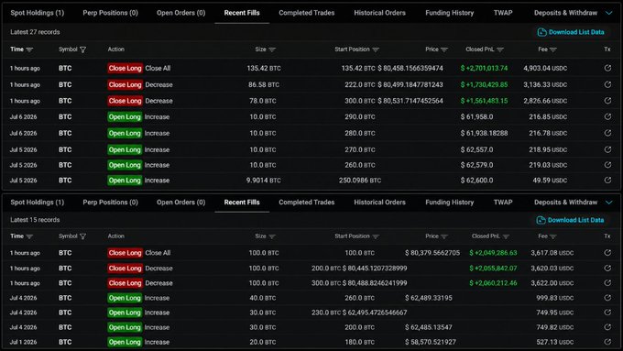Sort by Size in the 27 records table
This screenshot has height=351, width=623.
272,49
